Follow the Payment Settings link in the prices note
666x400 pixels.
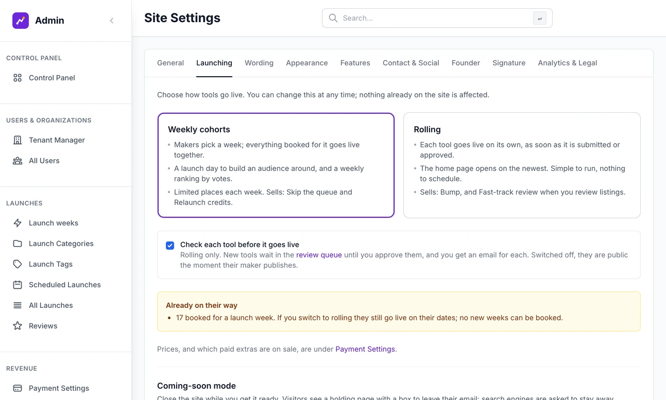click(365, 349)
